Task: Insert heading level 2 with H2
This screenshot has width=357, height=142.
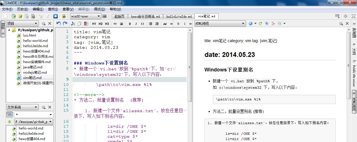Action: pyautogui.click(x=101, y=24)
